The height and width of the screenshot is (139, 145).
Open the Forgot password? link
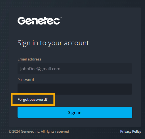[33, 100]
